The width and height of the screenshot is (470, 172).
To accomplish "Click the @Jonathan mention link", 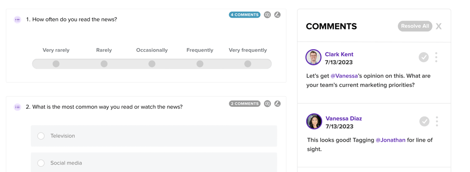I will tap(391, 140).
